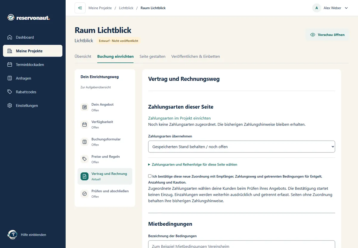Click the Alex Weber avatar circle
This screenshot has height=248, width=358.
317,8
